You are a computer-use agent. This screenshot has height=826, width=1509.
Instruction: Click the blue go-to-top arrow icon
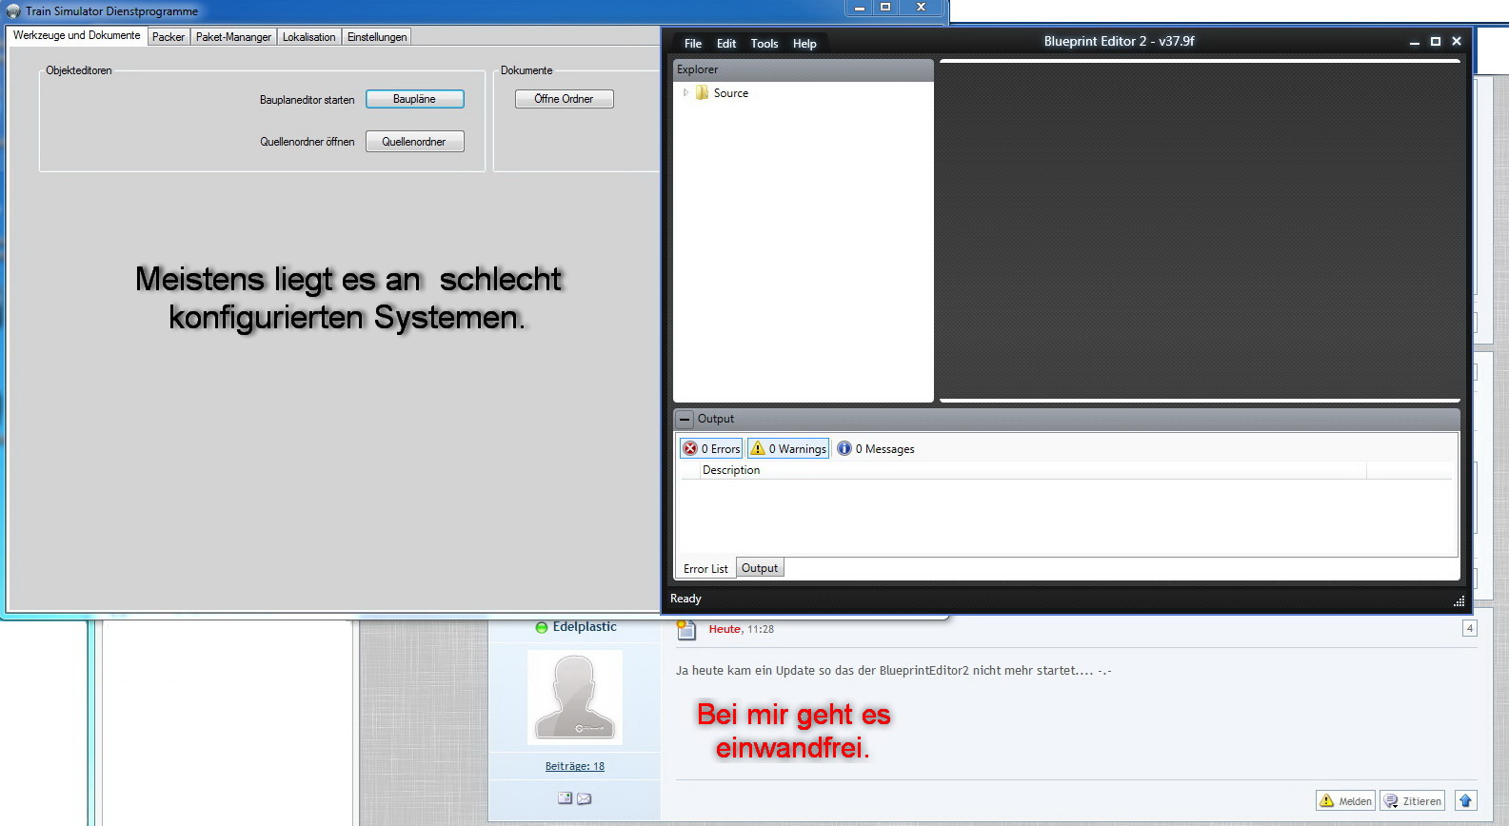pyautogui.click(x=1466, y=800)
